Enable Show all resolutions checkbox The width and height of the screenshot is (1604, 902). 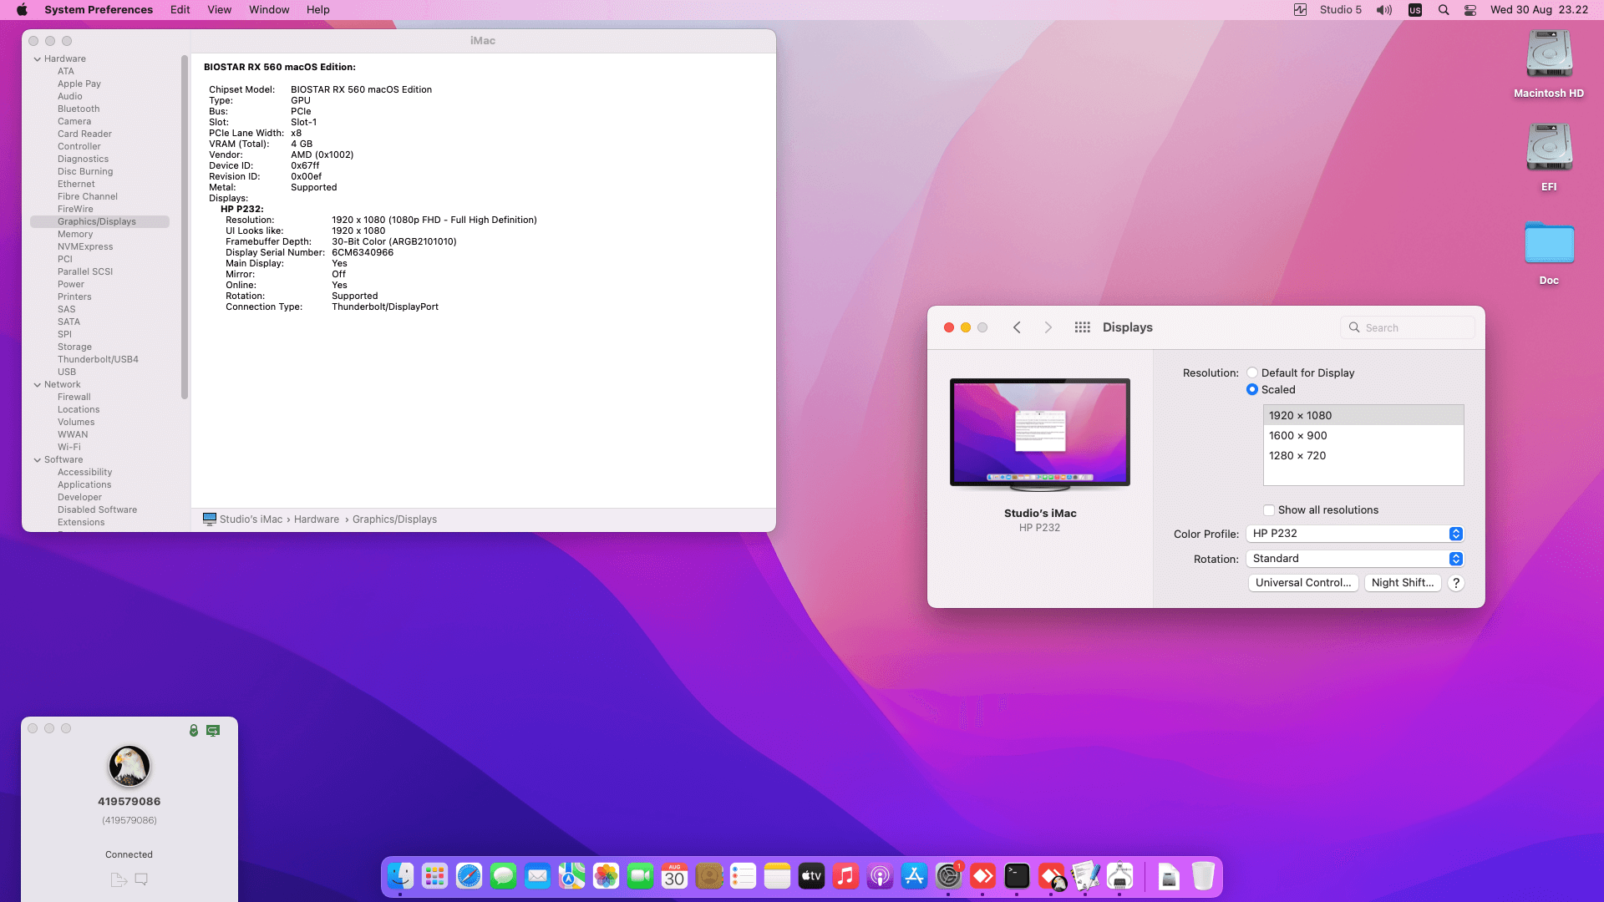(x=1269, y=510)
